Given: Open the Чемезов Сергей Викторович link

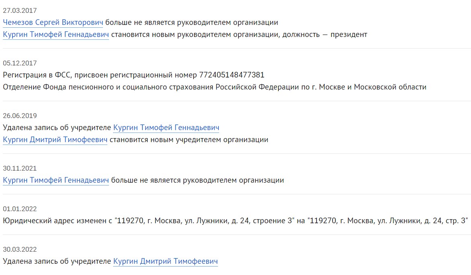Looking at the screenshot, I should 53,22.
